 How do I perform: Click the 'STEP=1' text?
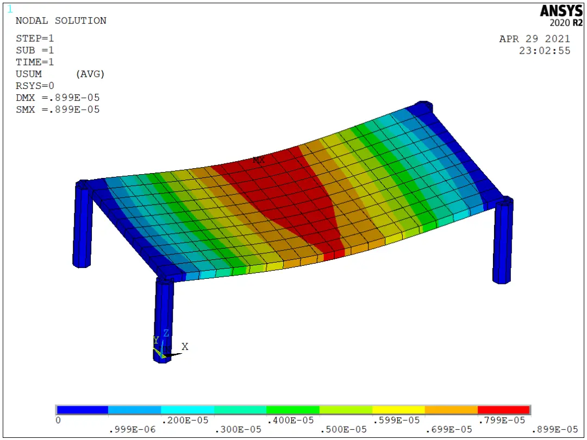click(35, 38)
